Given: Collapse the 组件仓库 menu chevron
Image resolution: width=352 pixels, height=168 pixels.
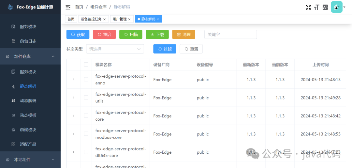Looking at the screenshot, I should (x=53, y=56).
